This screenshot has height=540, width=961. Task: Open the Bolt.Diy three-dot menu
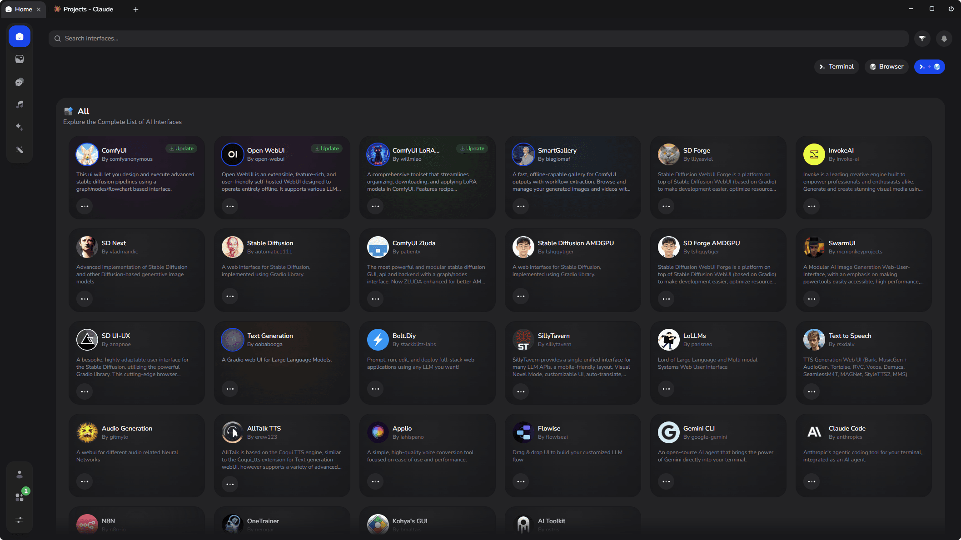[375, 389]
